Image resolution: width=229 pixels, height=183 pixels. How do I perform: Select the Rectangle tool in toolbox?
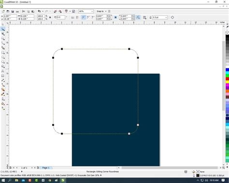[3, 53]
